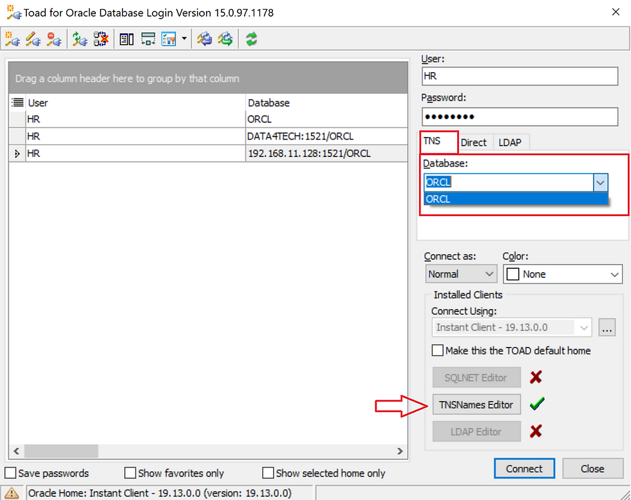Click the scroll right arrow of grid
Screen dimensions: 631x500
[x=400, y=451]
